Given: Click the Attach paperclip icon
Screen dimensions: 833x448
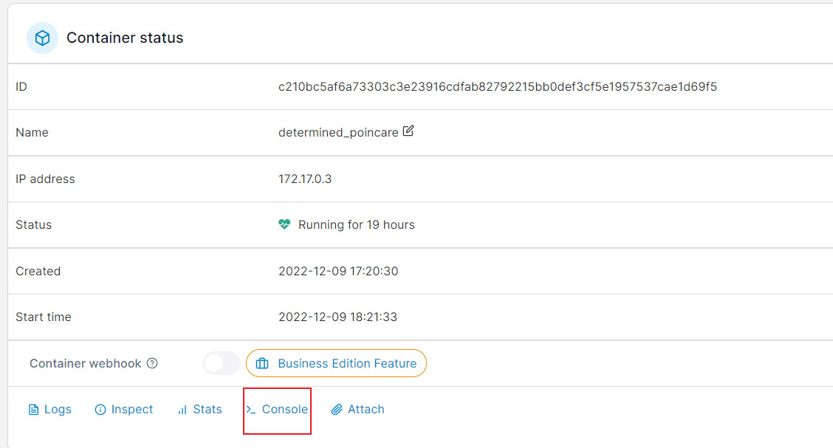Looking at the screenshot, I should (x=337, y=410).
